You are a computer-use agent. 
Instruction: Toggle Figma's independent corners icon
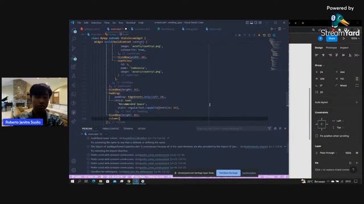click(x=357, y=86)
